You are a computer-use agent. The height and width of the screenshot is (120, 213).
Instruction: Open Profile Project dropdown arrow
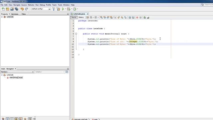click(78, 9)
